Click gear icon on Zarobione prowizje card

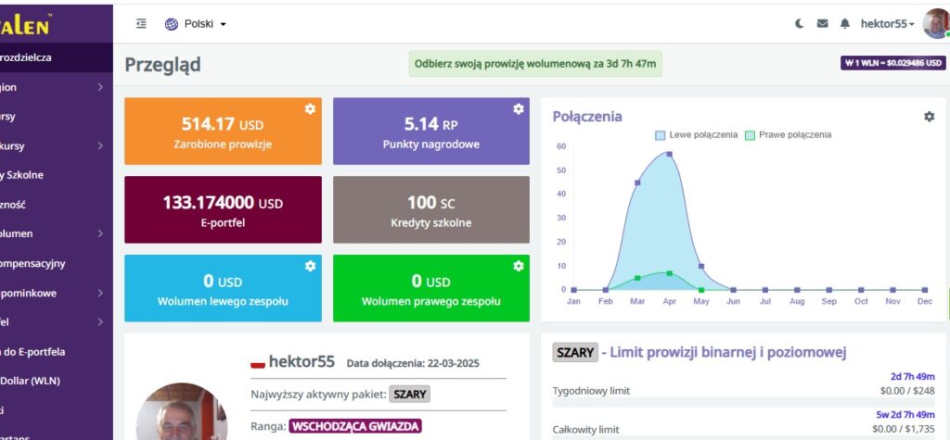pyautogui.click(x=310, y=109)
